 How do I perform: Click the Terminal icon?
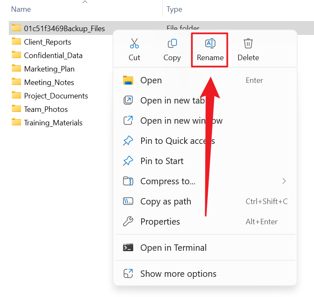click(x=128, y=248)
